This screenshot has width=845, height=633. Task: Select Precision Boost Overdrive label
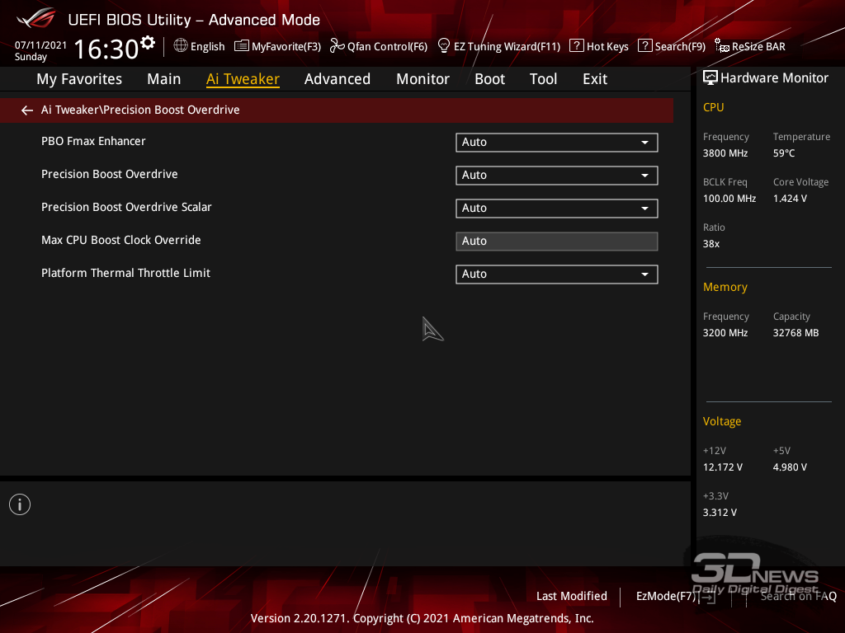pos(110,174)
